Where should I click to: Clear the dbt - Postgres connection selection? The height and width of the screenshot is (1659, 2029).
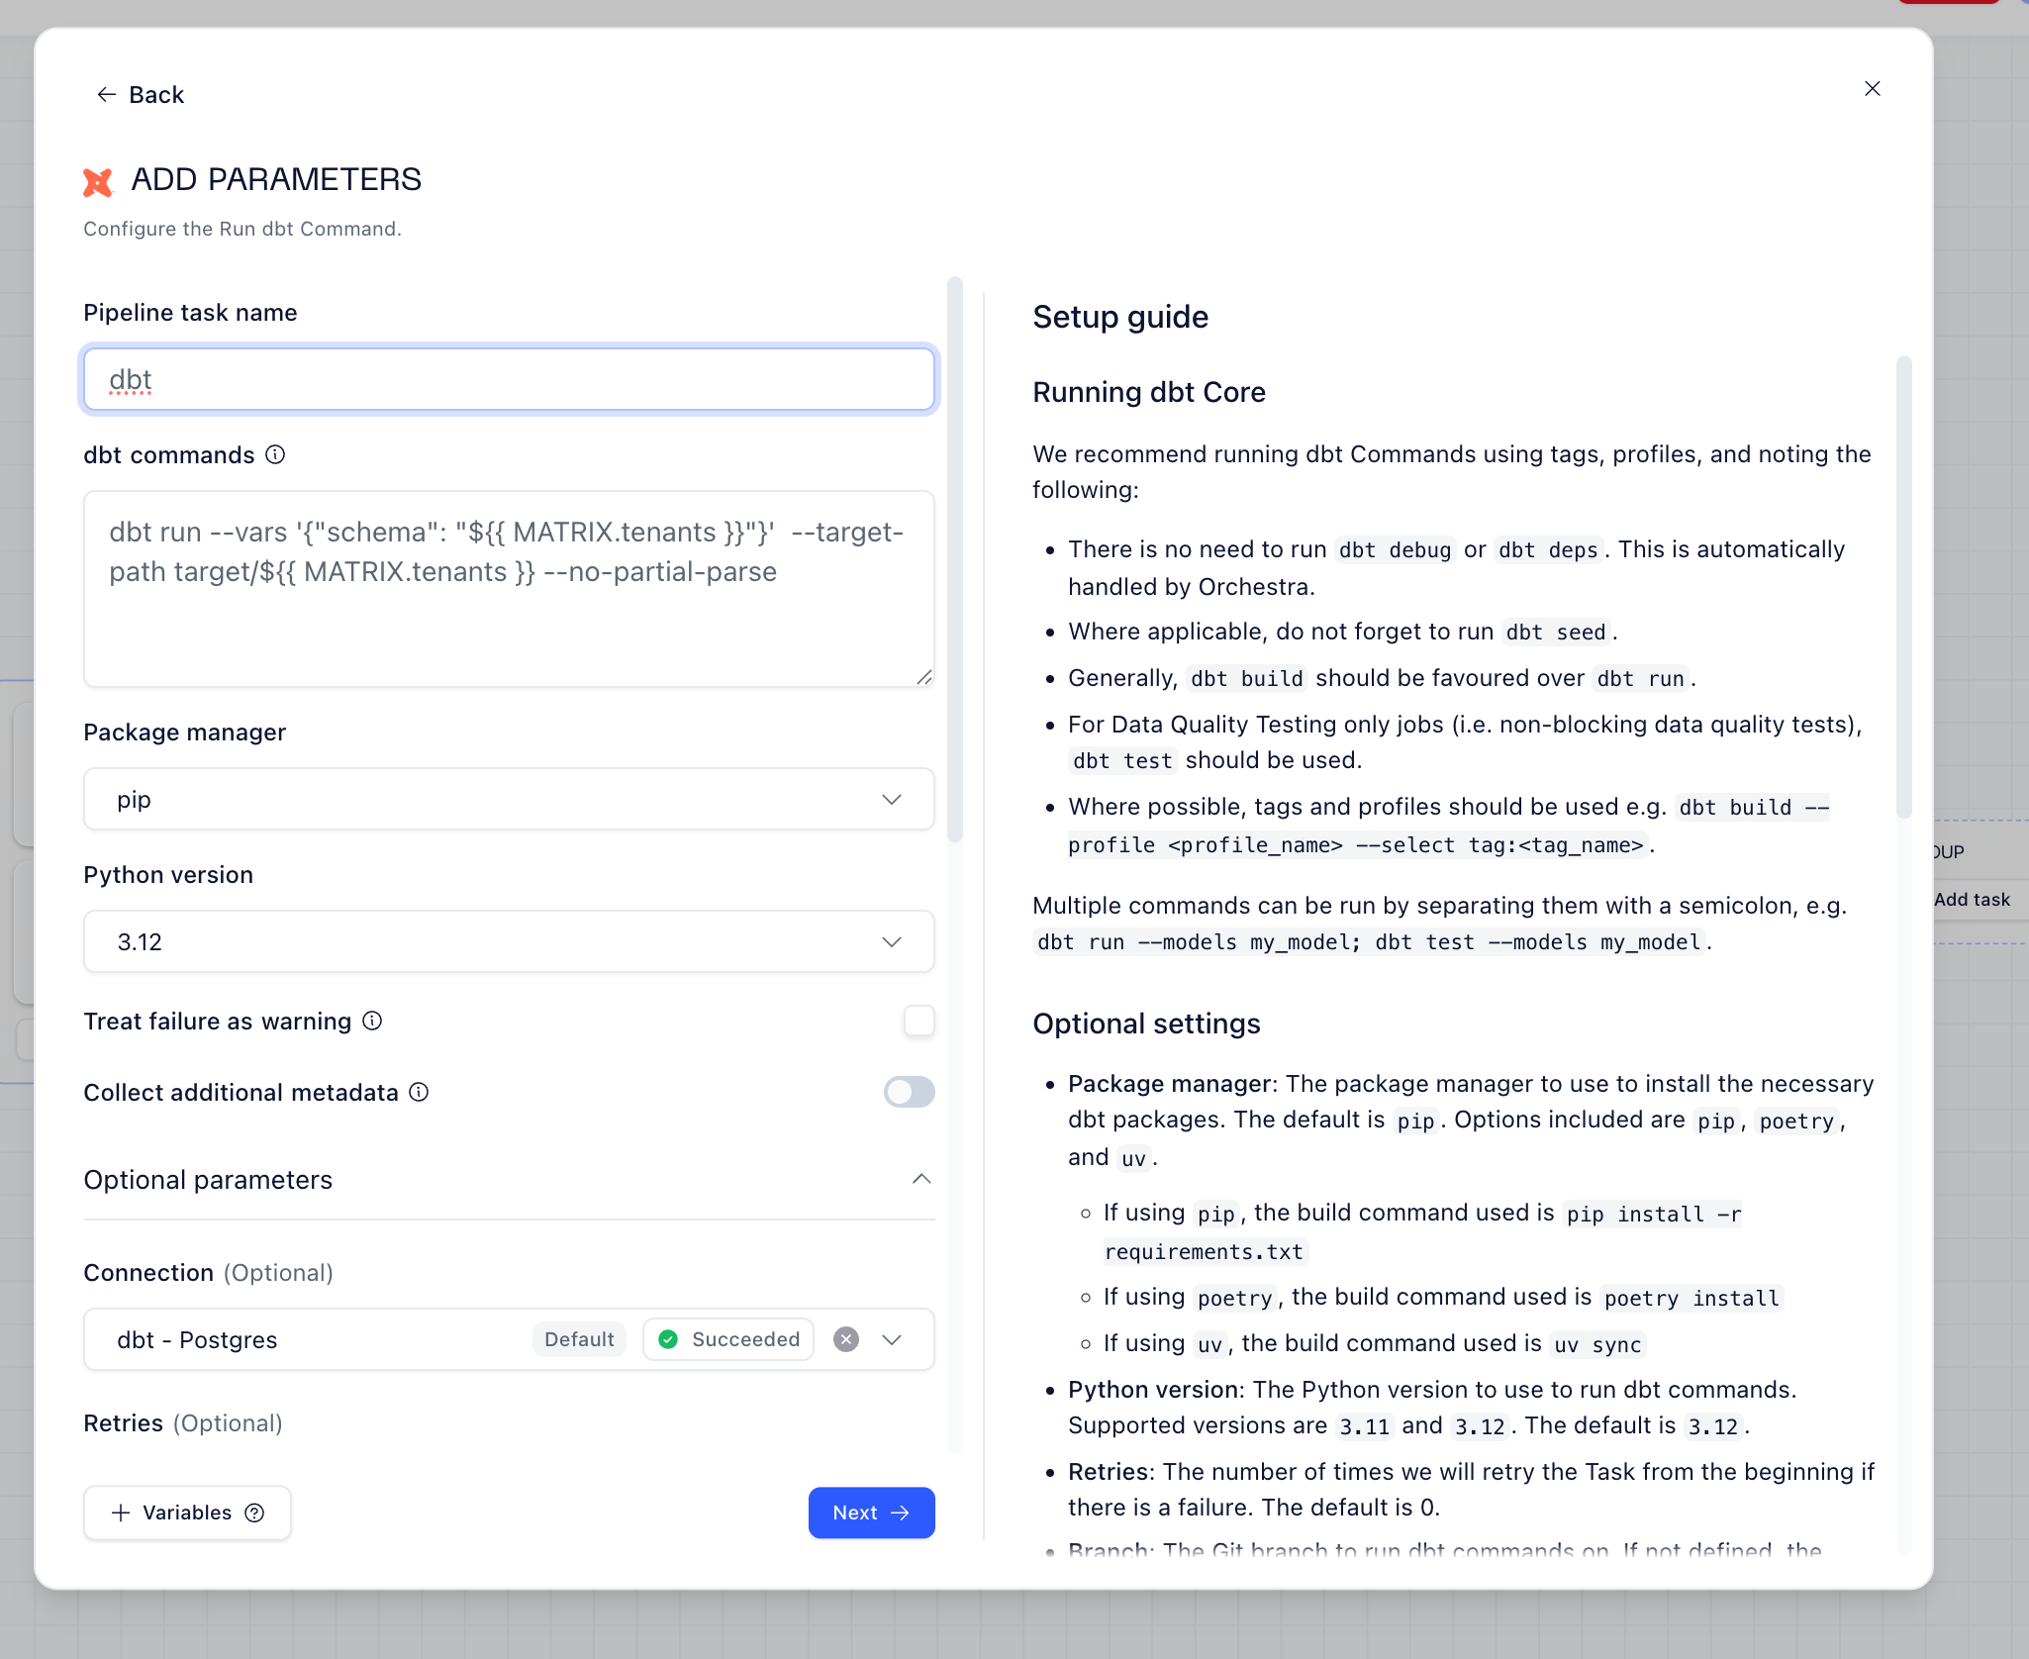[846, 1339]
